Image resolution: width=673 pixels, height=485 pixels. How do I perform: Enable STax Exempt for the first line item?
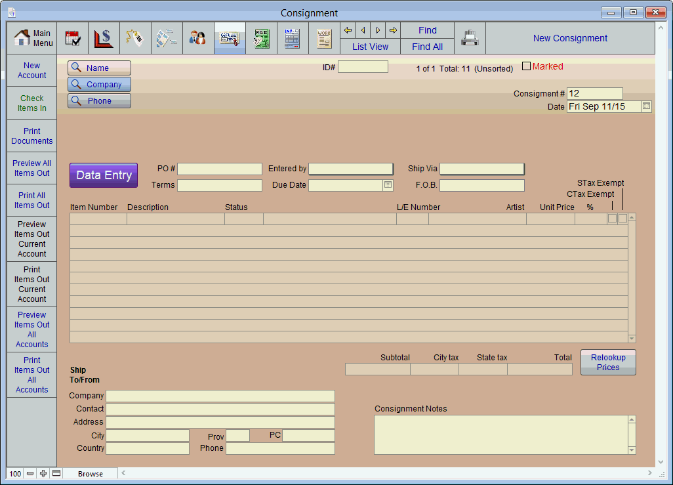pyautogui.click(x=621, y=218)
